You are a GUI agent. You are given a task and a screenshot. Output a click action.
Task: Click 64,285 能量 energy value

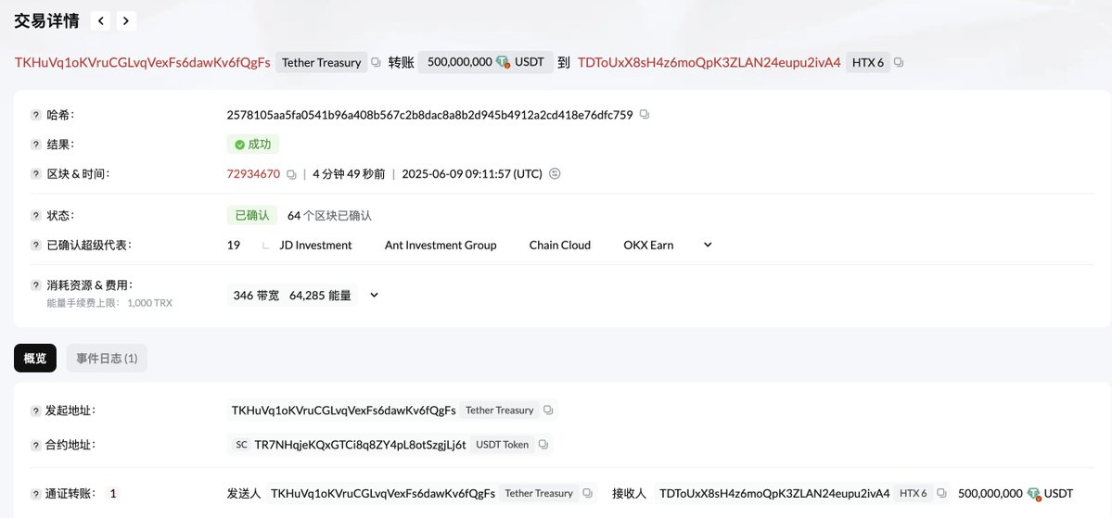tap(321, 296)
